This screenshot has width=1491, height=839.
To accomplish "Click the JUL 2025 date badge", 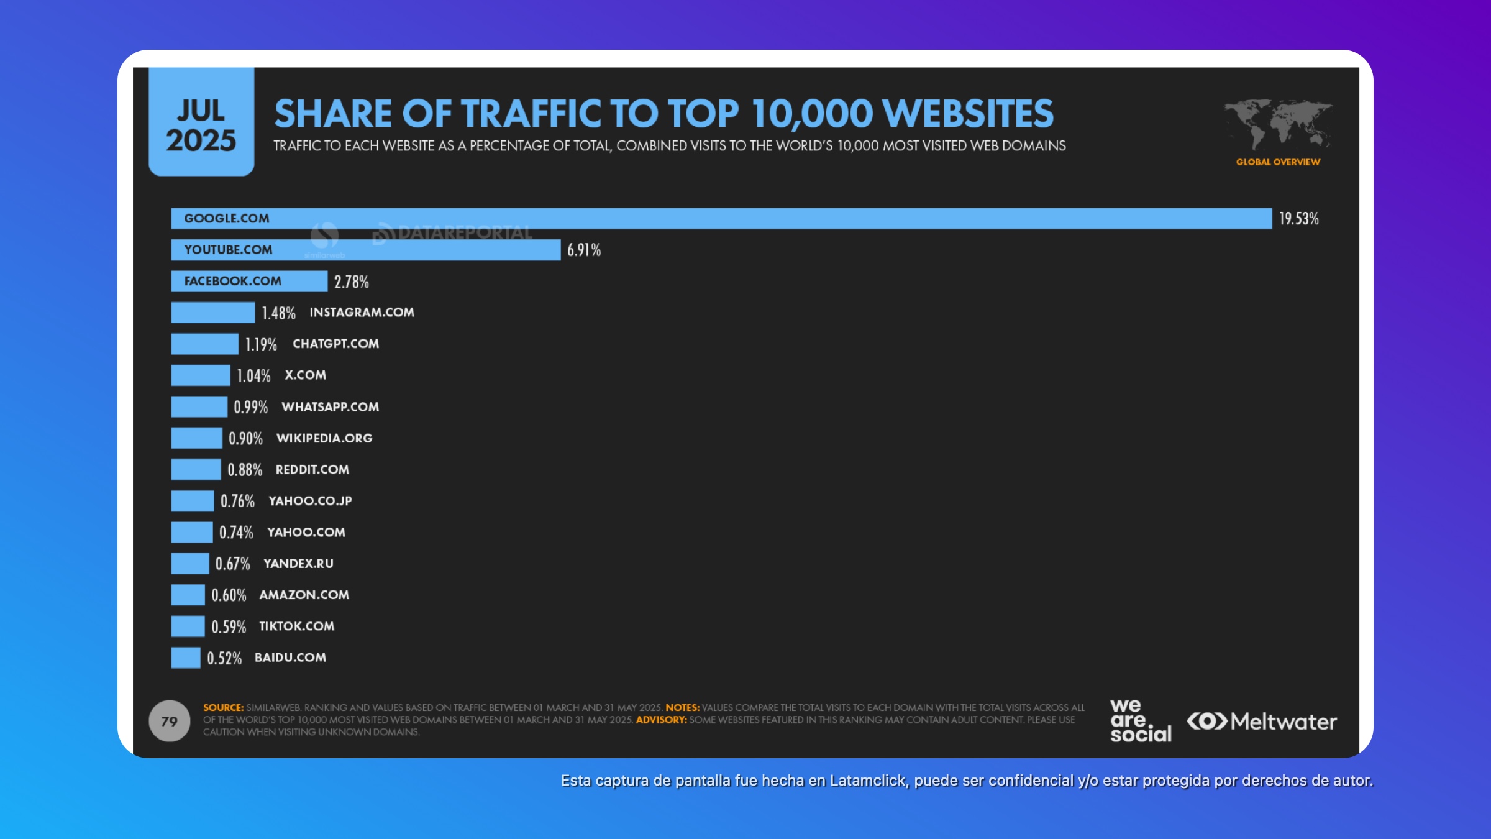I will pos(201,124).
